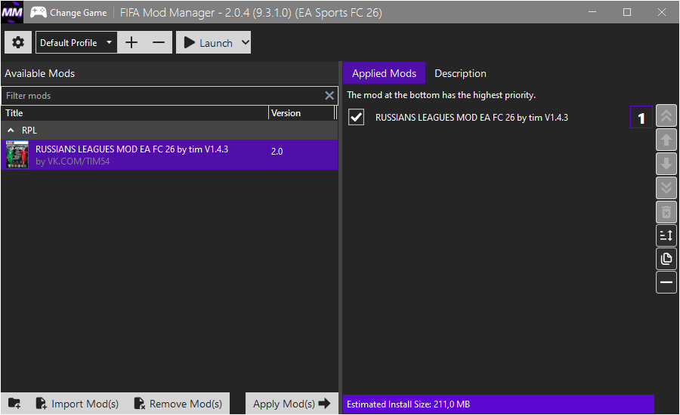
Task: Select the Applied Mods tab
Action: (384, 73)
